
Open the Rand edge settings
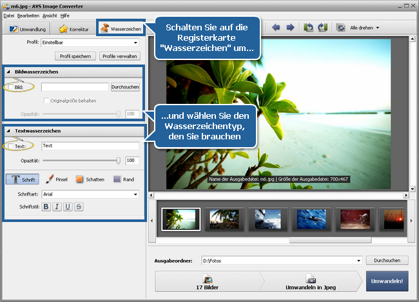(124, 179)
